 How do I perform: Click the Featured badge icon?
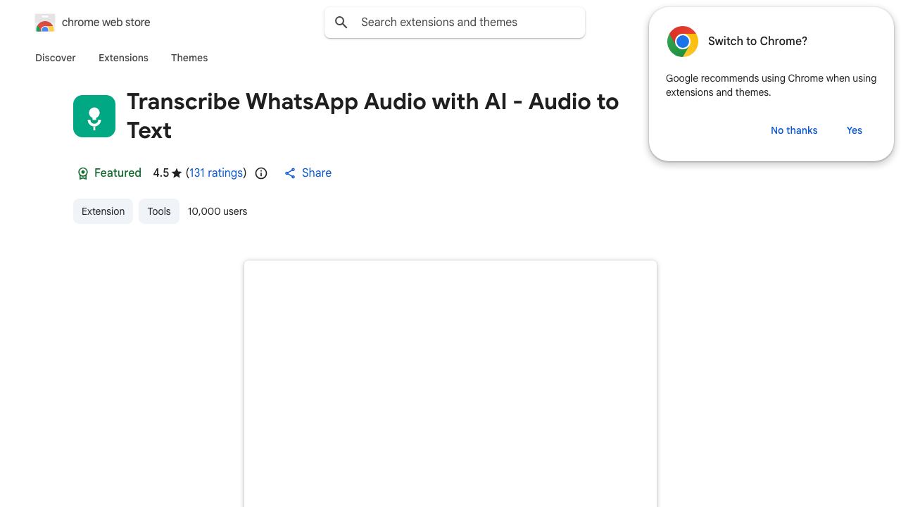(x=82, y=173)
